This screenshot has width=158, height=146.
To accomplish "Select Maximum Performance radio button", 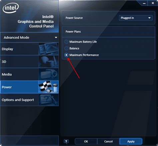I will (66, 55).
